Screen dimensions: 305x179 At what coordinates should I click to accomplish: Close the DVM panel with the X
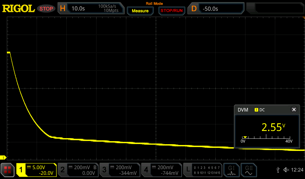point(294,110)
